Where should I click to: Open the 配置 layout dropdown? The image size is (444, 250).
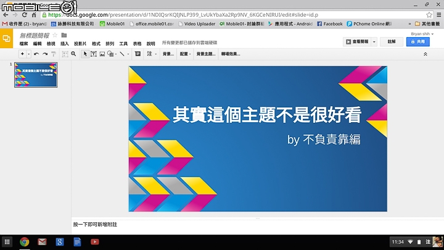185,54
